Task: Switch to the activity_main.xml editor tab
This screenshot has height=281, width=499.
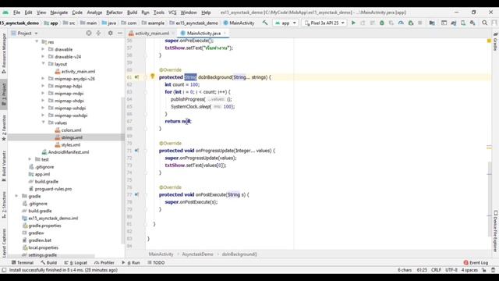Action: [152, 33]
